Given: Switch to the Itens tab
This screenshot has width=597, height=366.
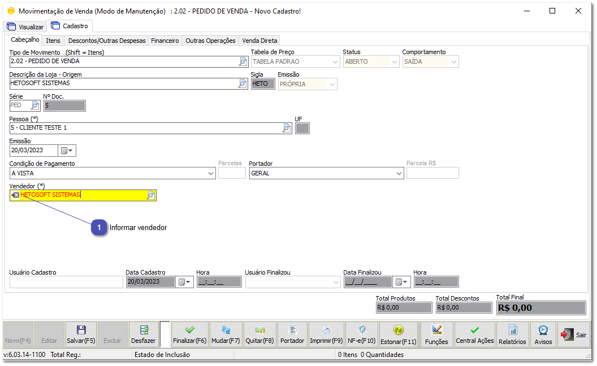Looking at the screenshot, I should (53, 41).
